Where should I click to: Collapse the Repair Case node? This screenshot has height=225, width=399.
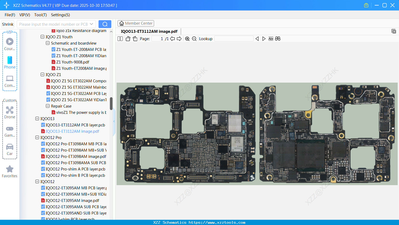48,106
